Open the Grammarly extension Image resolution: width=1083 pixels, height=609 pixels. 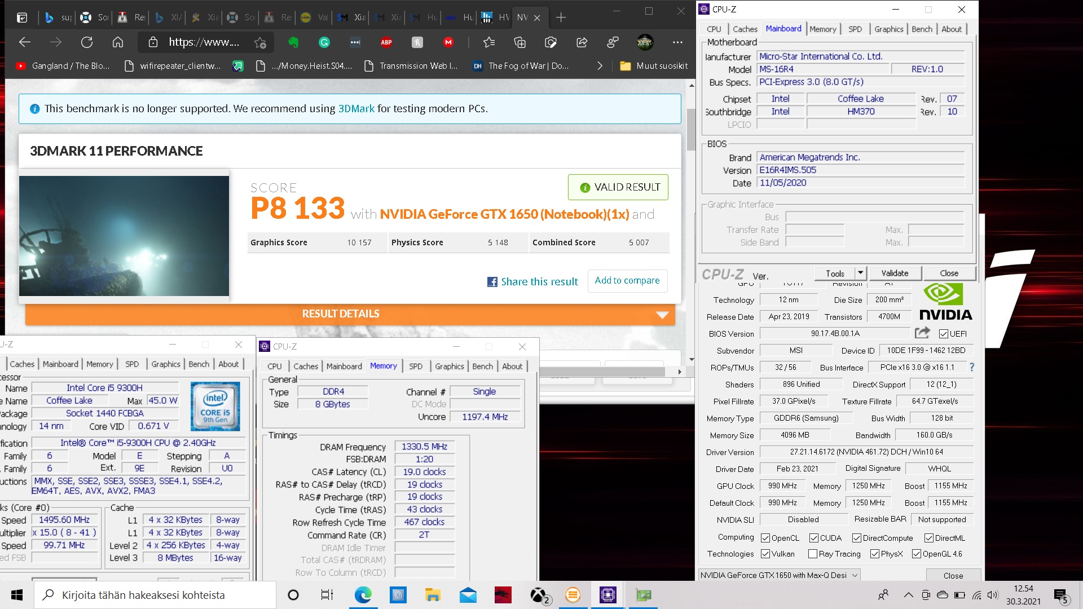(324, 42)
